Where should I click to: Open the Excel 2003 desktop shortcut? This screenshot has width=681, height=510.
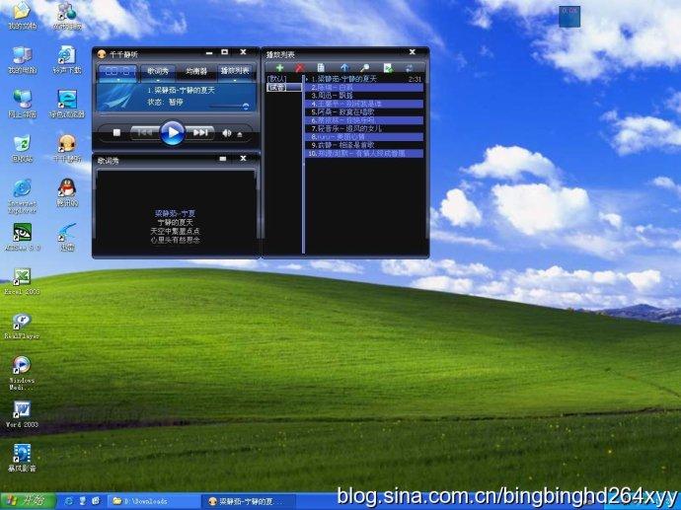22,282
